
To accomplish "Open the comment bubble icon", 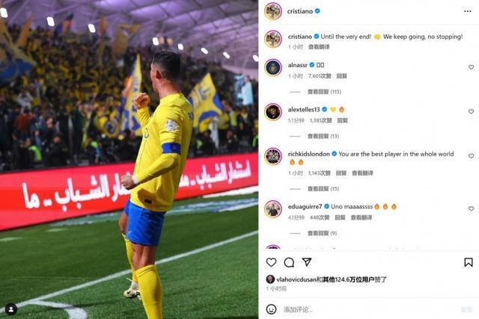I will pos(289,262).
